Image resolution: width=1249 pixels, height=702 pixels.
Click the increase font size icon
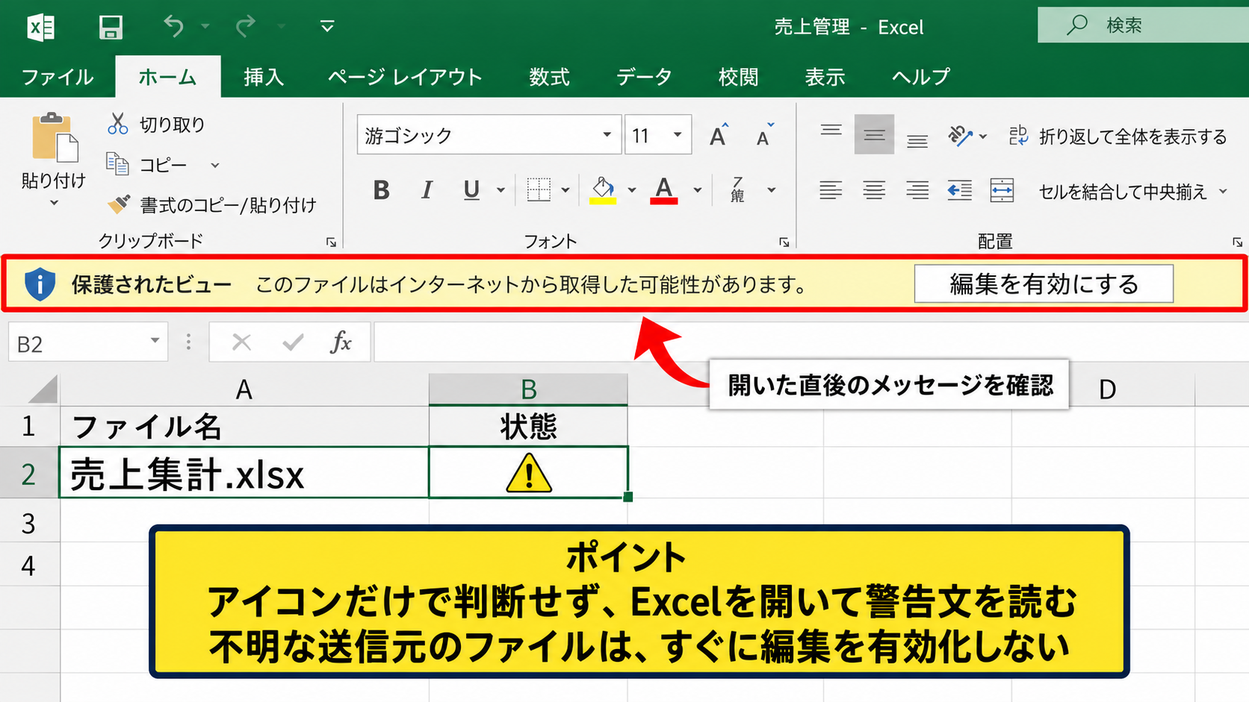(x=719, y=135)
